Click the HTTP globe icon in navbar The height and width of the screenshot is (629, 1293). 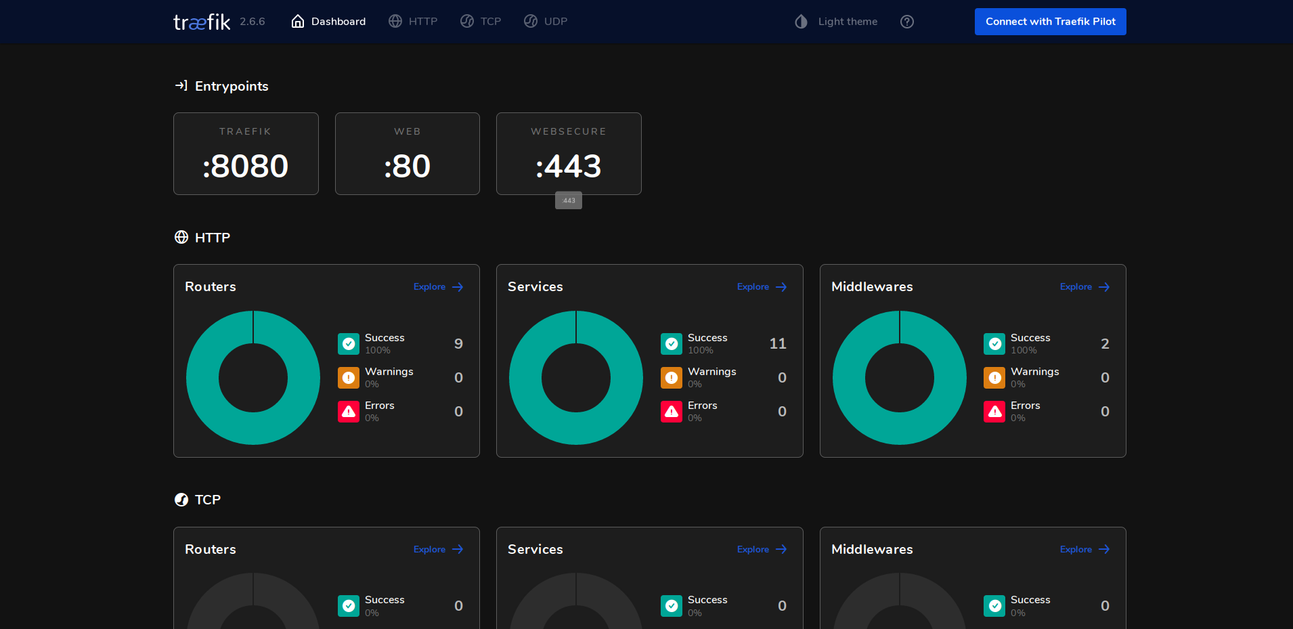pos(395,22)
